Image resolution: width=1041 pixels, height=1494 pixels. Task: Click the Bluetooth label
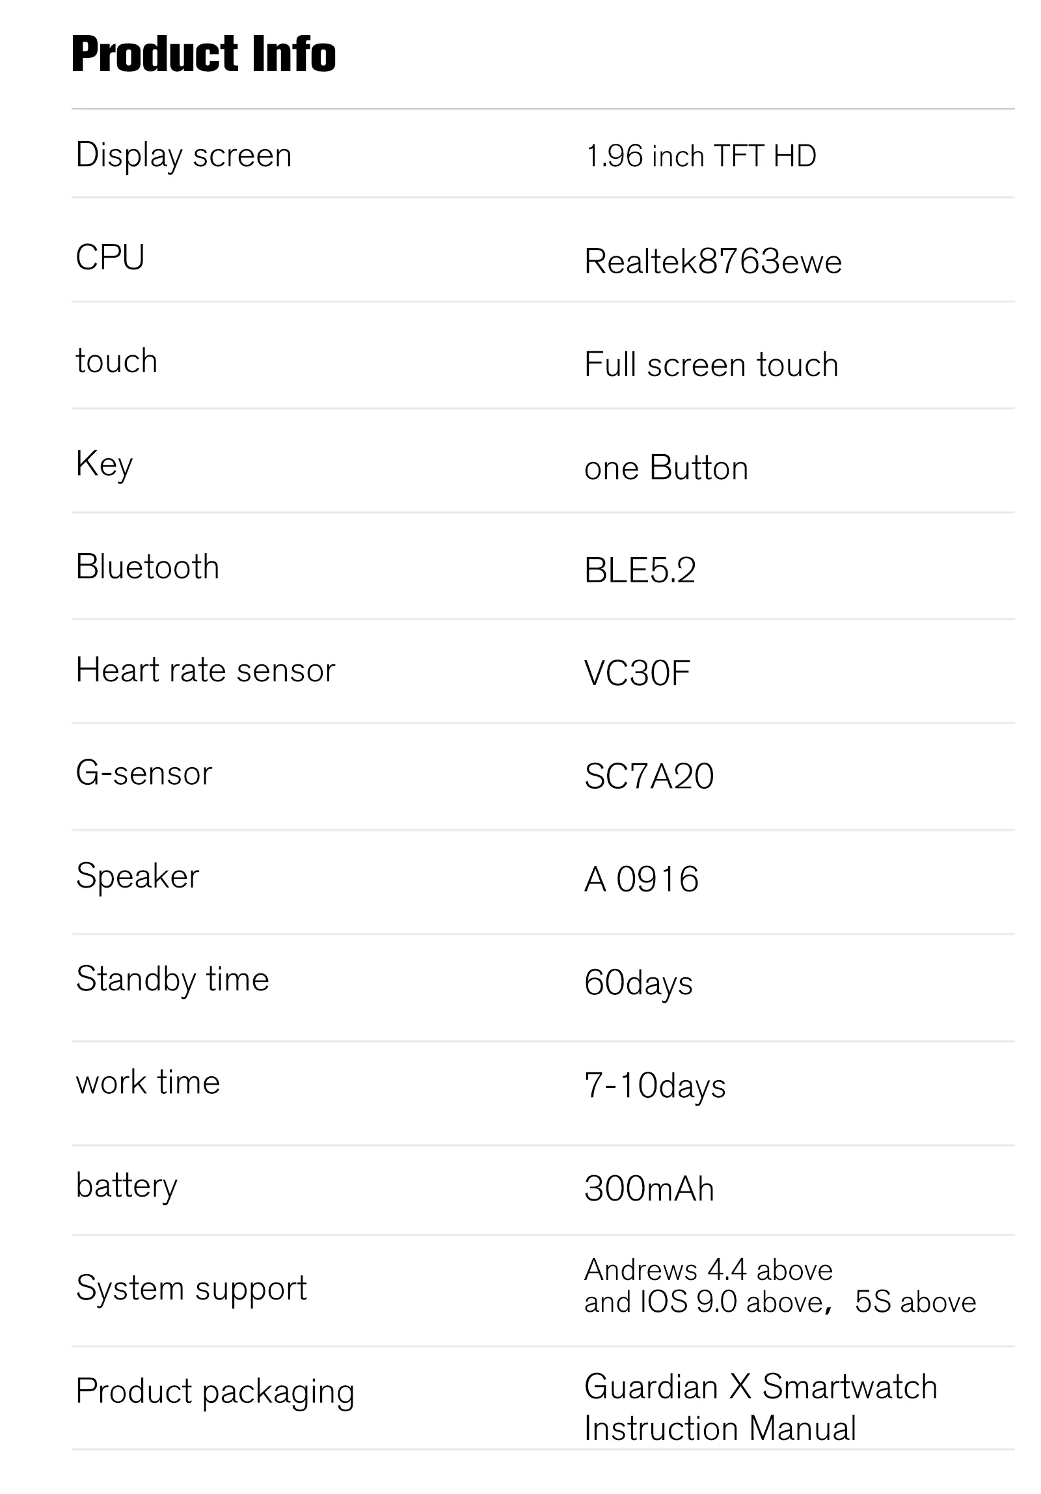coord(148,567)
